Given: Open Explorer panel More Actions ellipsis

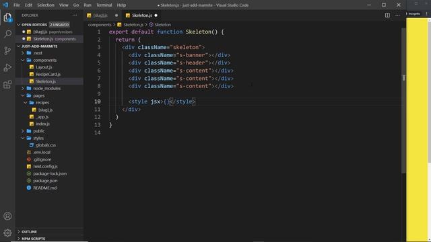Looking at the screenshot, I should point(75,15).
